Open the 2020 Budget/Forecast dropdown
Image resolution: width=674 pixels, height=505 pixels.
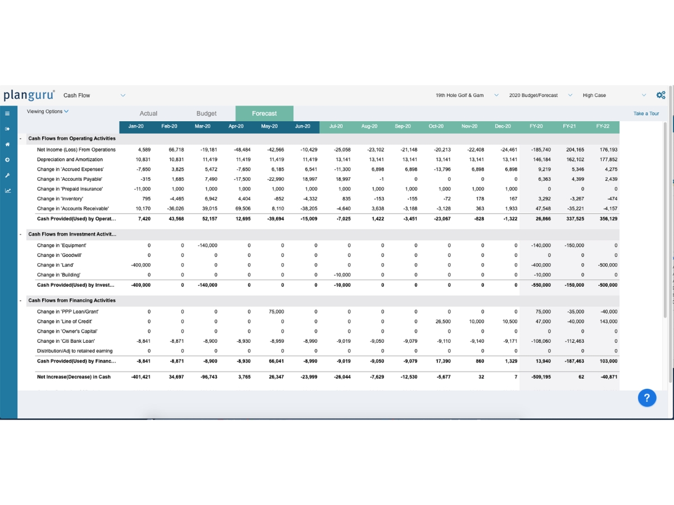pos(540,95)
